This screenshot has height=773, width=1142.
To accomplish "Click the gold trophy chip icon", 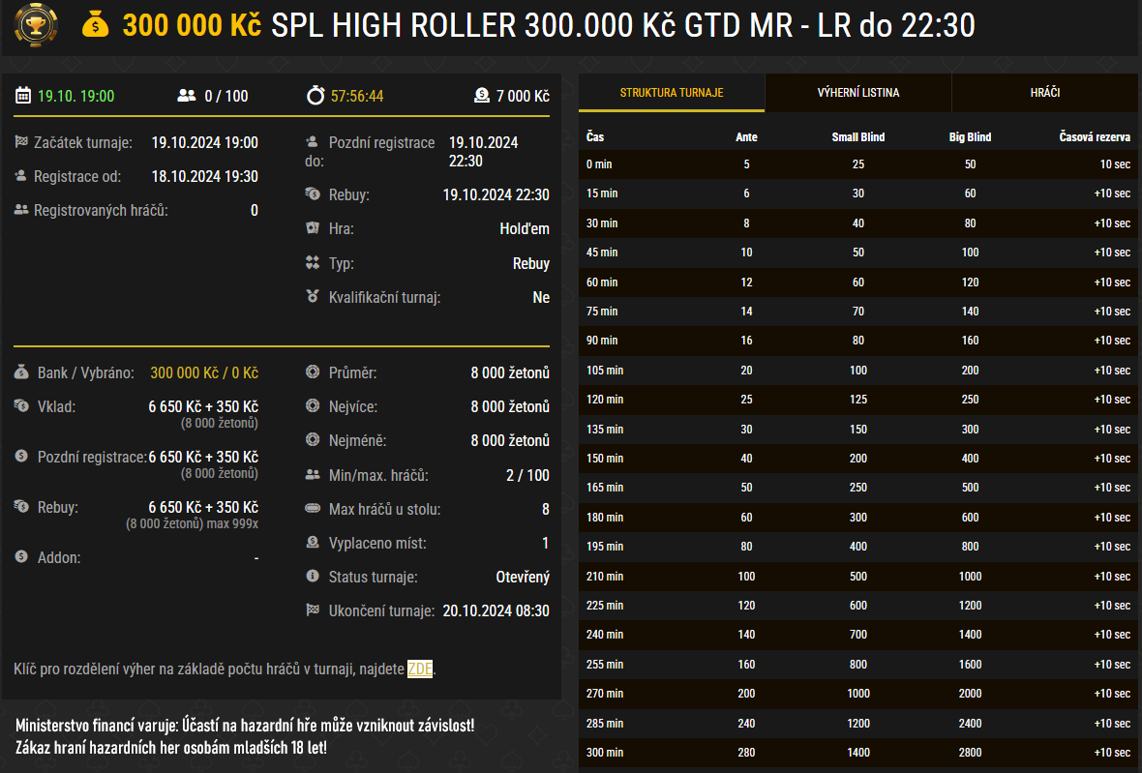I will coord(29,26).
